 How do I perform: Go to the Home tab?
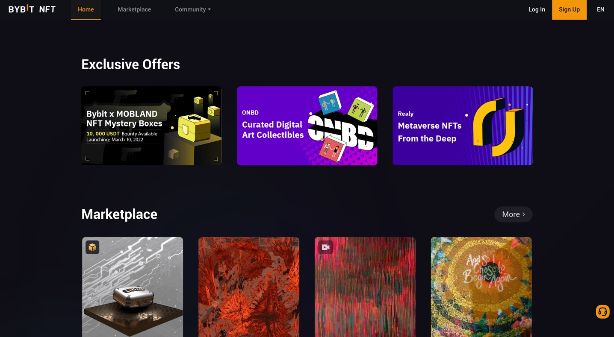86,9
